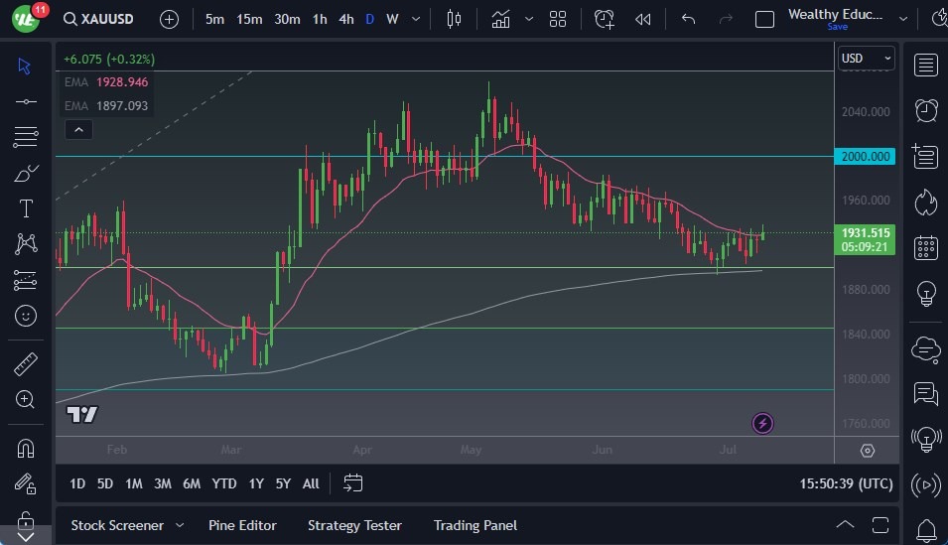Viewport: 948px width, 545px height.
Task: Open the purple lightning bolt event marker
Action: (762, 423)
